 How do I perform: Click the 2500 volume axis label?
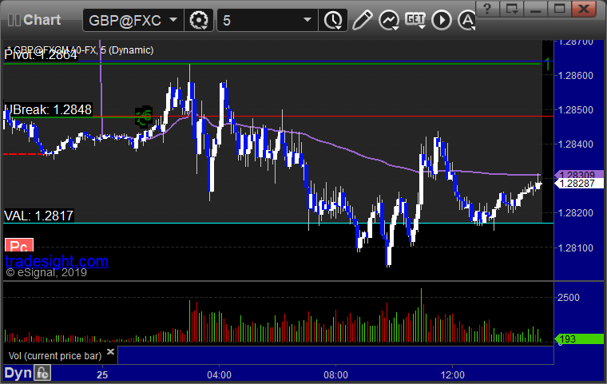point(569,298)
